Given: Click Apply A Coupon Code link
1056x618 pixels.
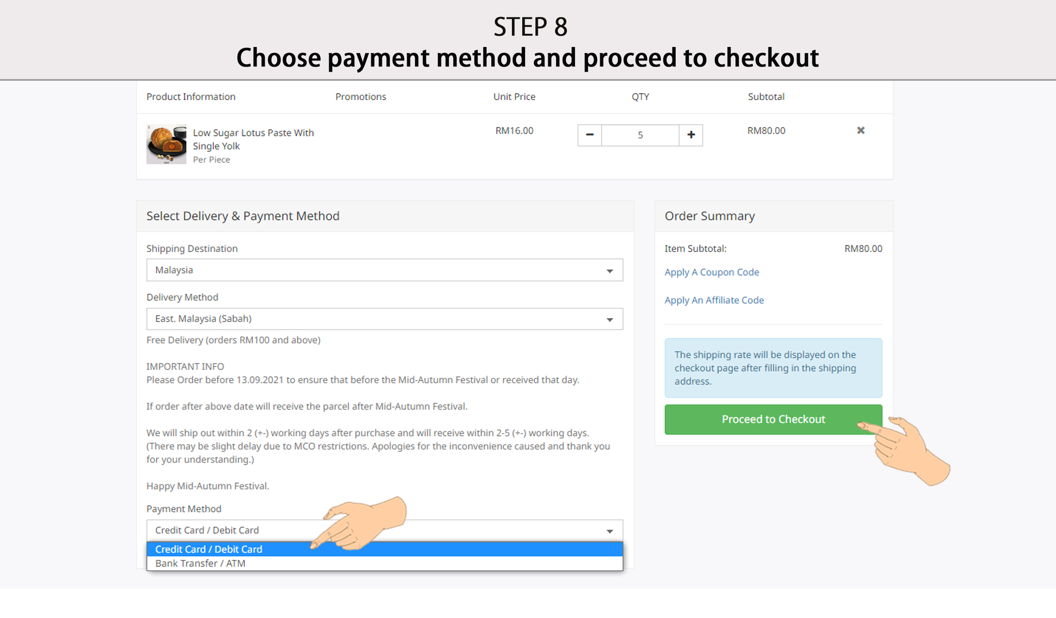Looking at the screenshot, I should click(x=712, y=272).
